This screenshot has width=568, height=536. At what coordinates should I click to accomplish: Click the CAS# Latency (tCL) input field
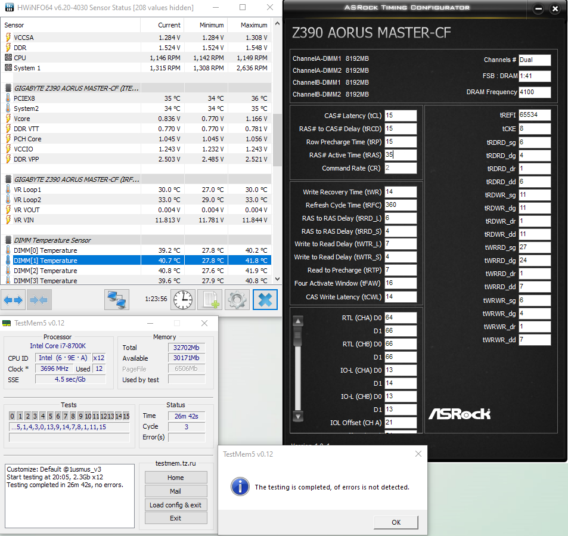tap(401, 115)
